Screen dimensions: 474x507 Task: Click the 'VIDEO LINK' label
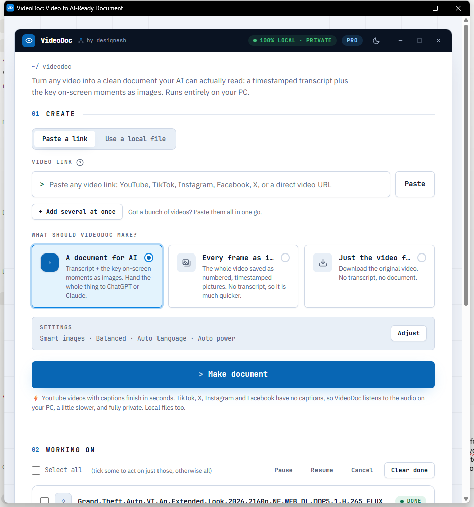click(52, 162)
